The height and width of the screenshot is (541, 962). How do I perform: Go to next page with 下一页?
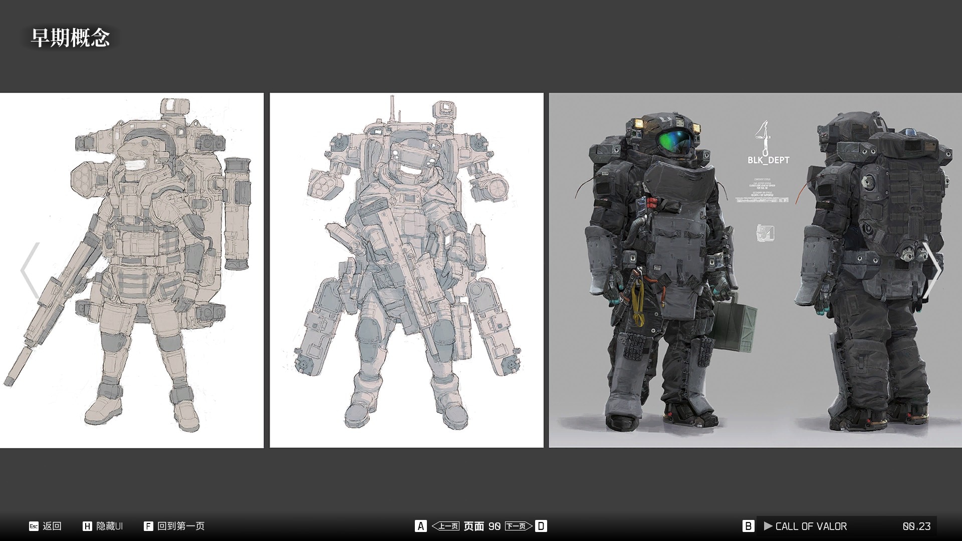coord(518,526)
